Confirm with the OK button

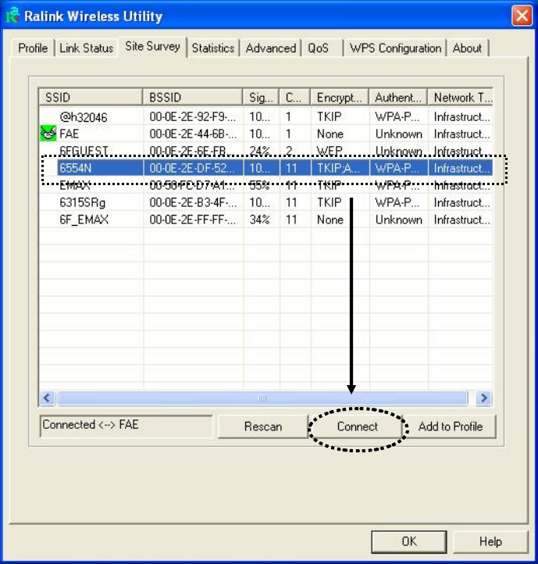[409, 541]
